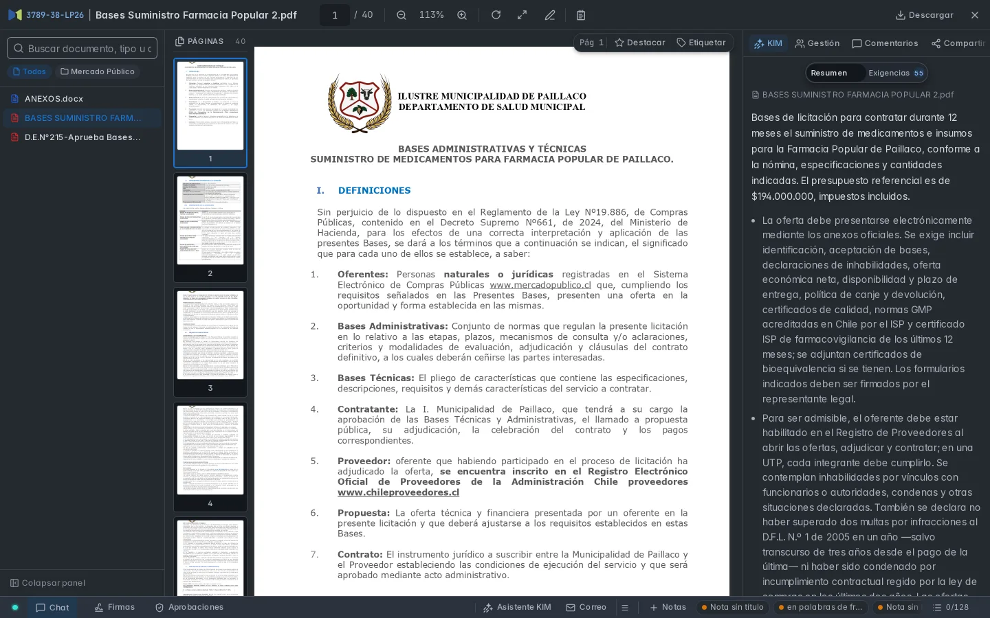Open page 1 thumbnail
This screenshot has width=990, height=618.
(x=210, y=113)
